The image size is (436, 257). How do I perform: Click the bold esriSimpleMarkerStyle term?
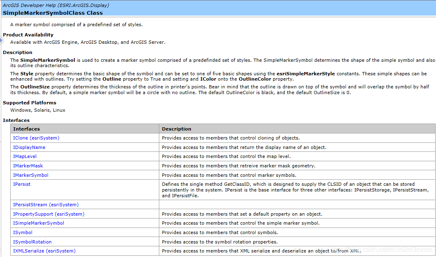pyautogui.click(x=305, y=74)
